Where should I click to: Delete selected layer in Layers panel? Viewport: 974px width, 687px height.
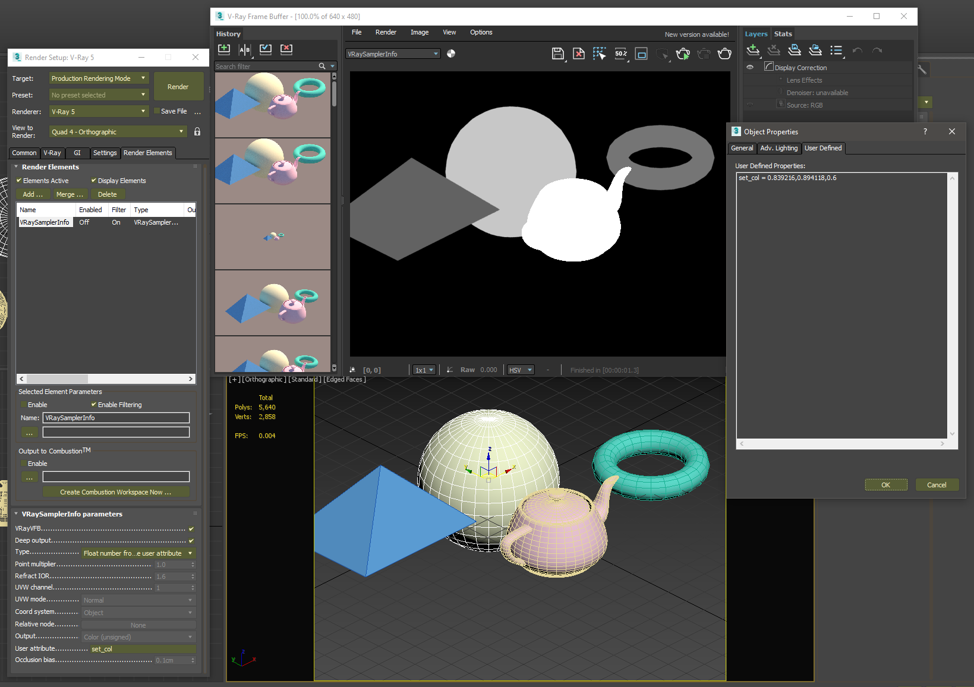click(774, 51)
